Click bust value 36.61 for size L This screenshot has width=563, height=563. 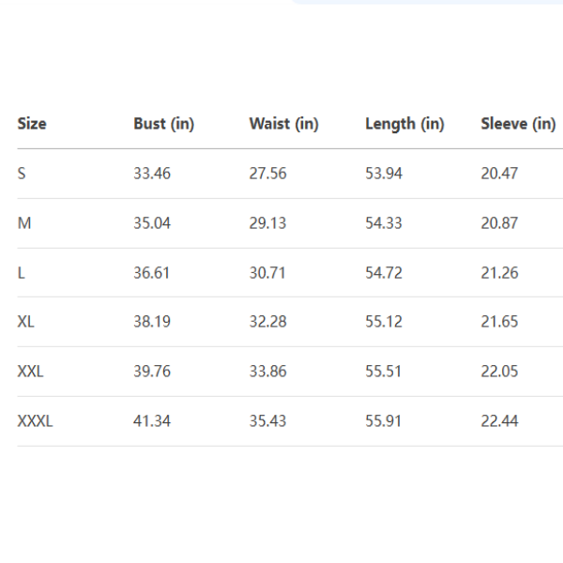(152, 273)
